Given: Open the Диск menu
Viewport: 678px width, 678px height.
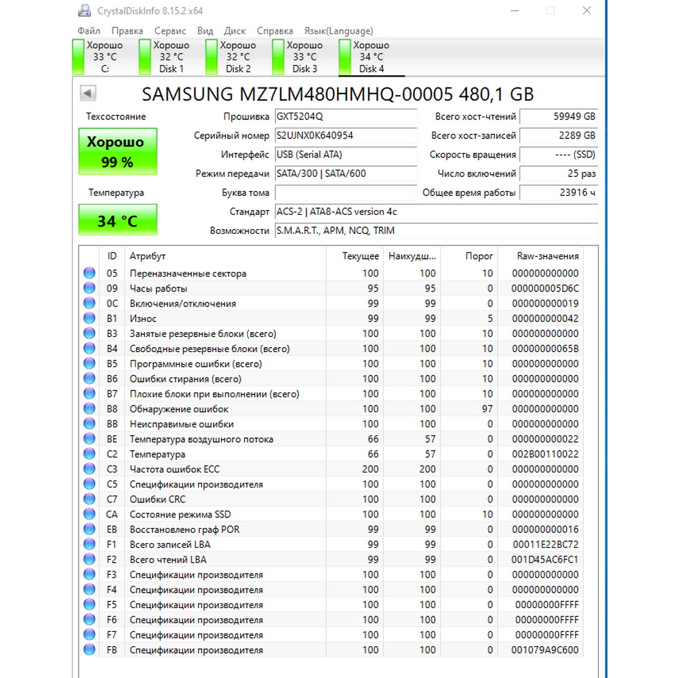Looking at the screenshot, I should click(235, 31).
